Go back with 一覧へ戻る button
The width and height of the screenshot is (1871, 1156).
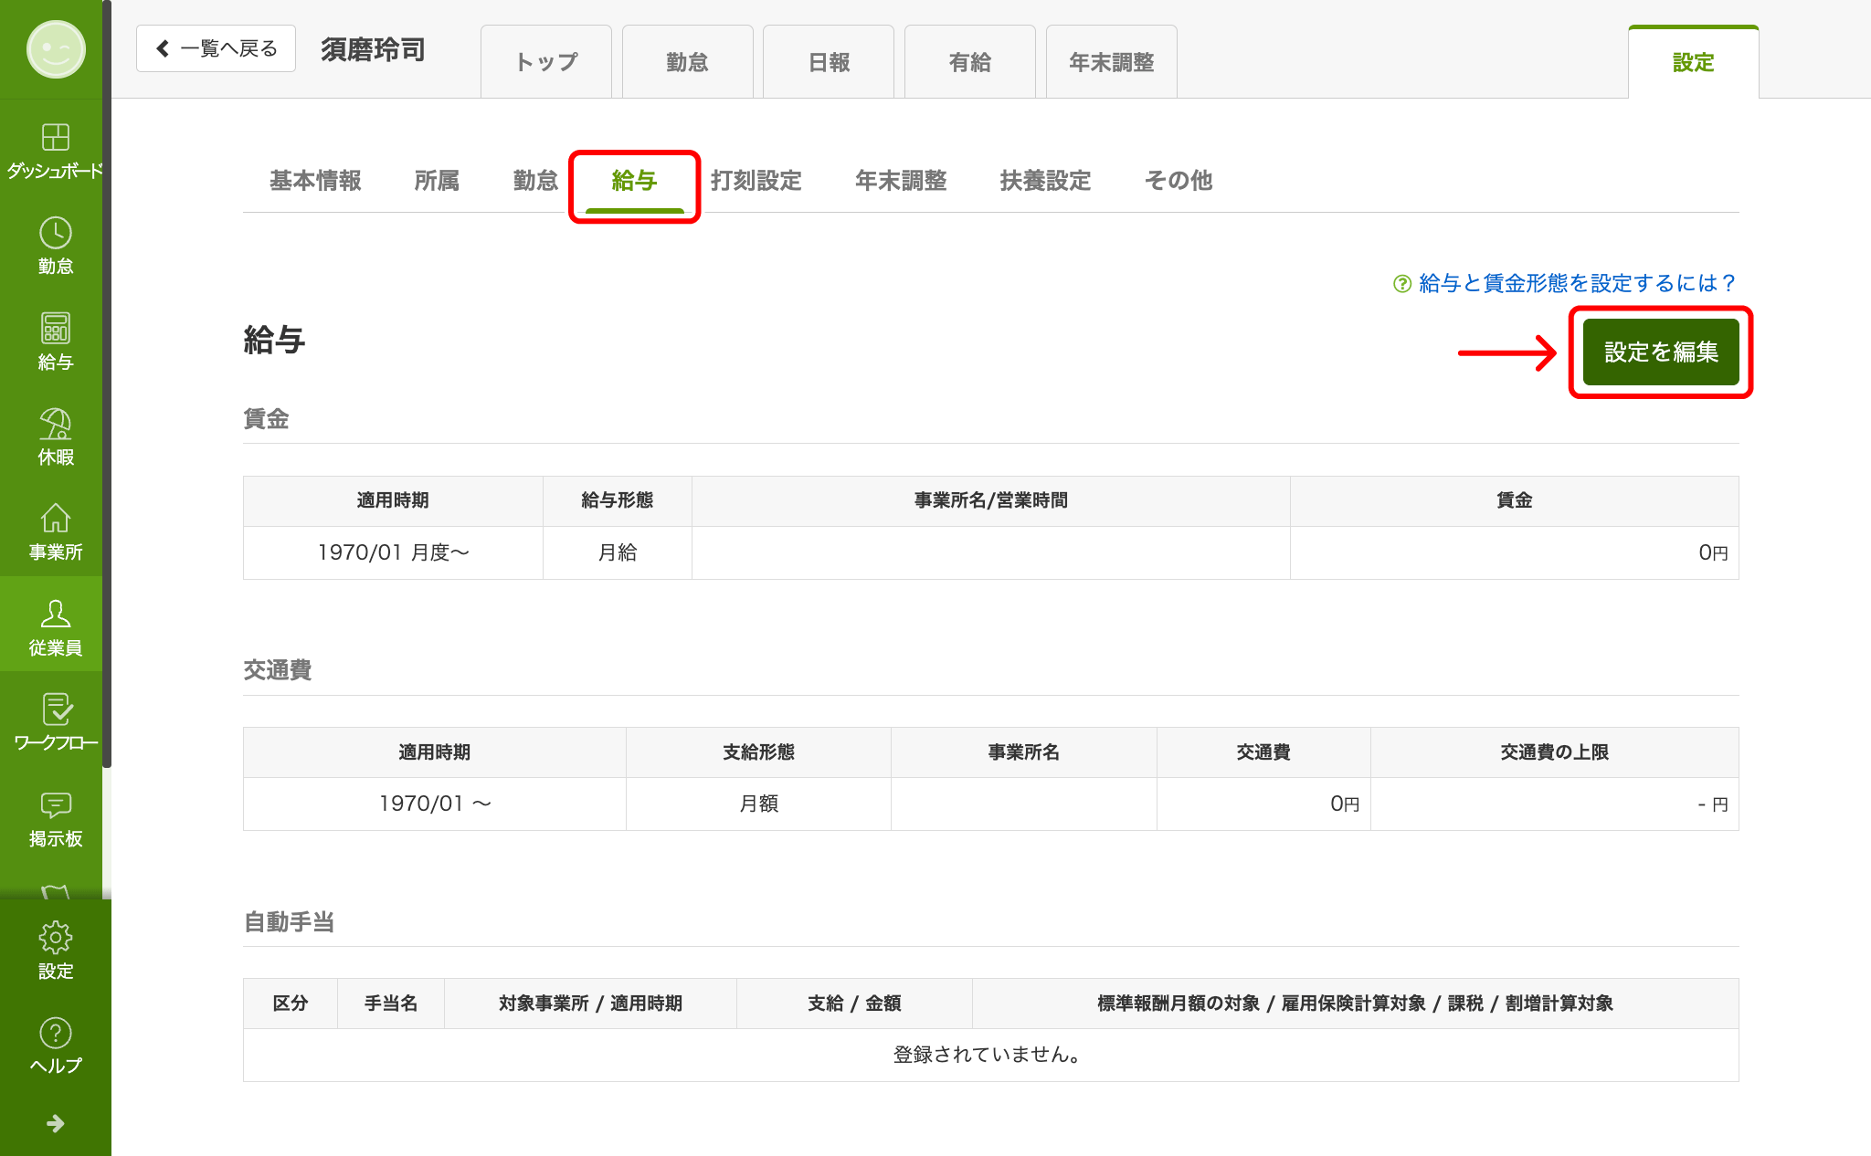tap(216, 48)
